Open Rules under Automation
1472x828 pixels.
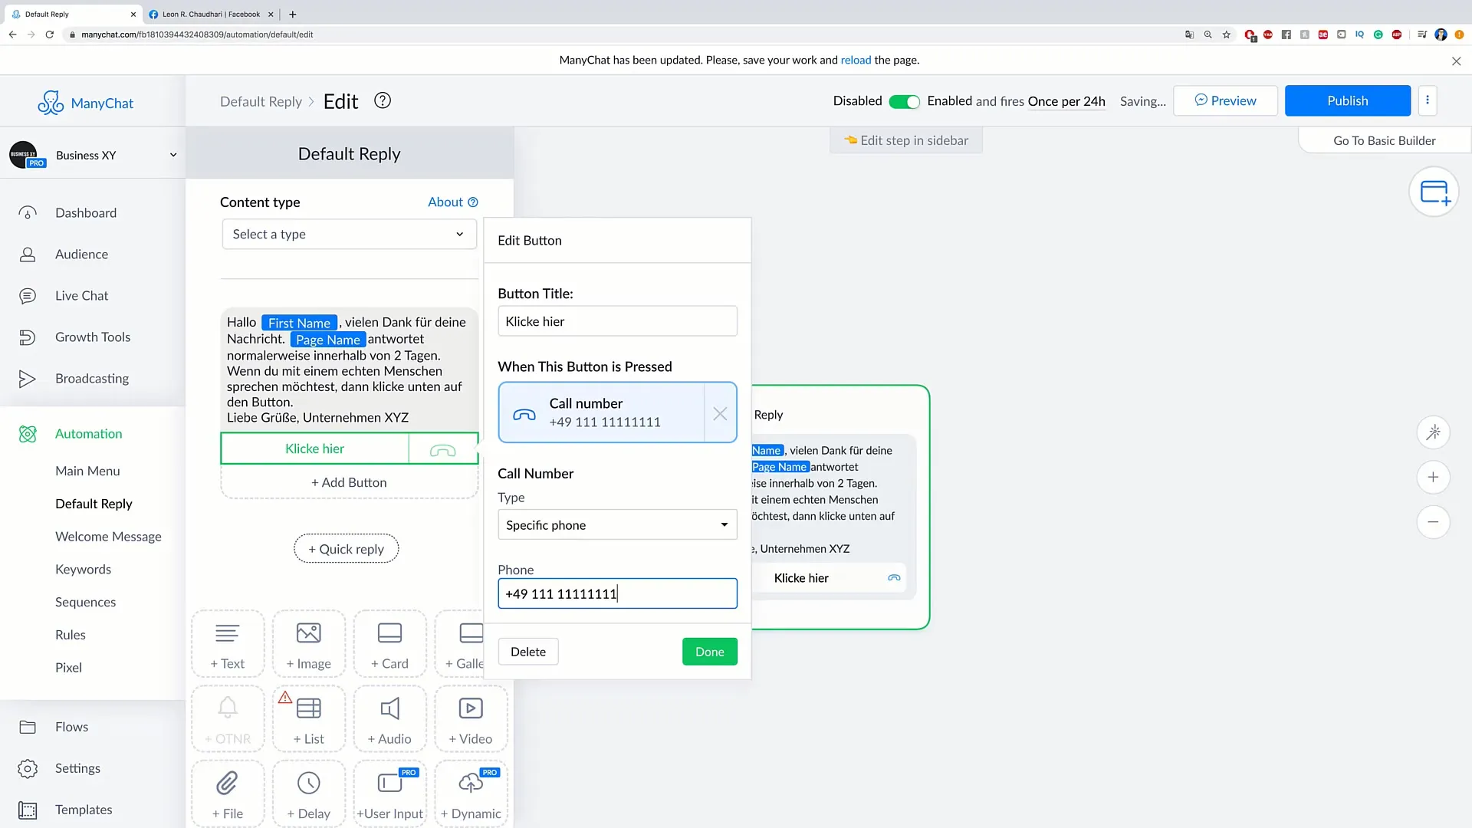click(70, 635)
